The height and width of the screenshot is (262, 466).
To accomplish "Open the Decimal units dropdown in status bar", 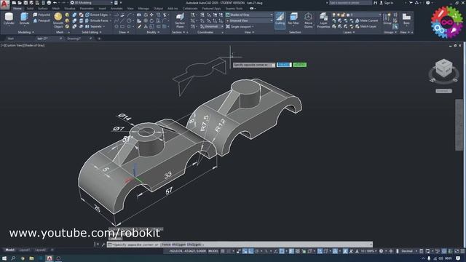I will [x=408, y=251].
